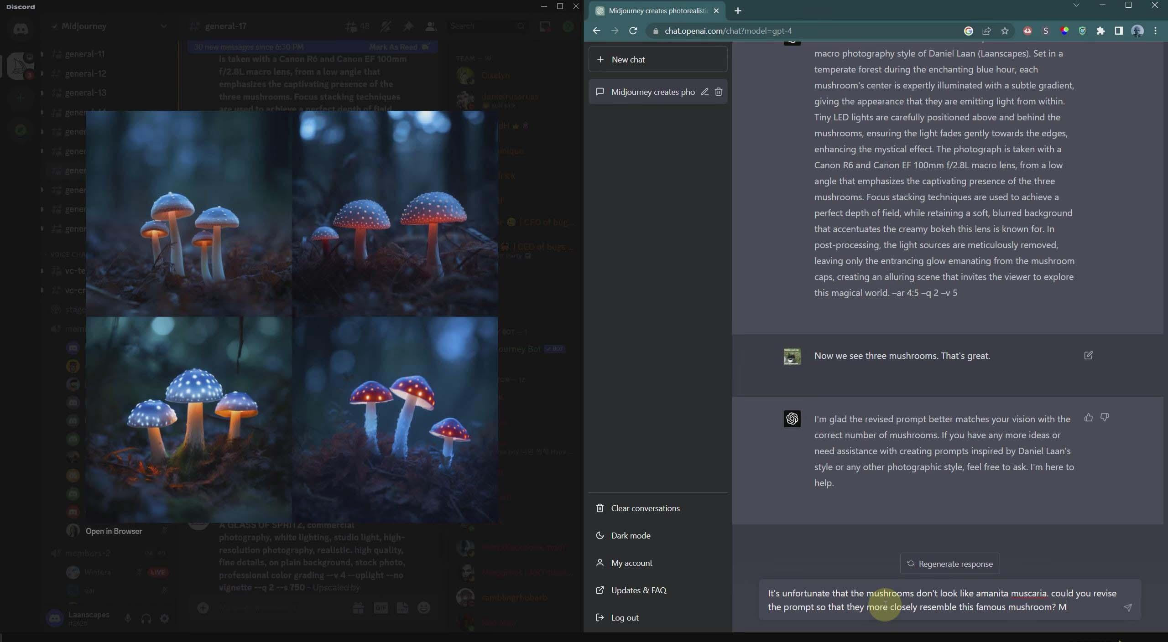Click the edit icon on user message

click(1090, 355)
